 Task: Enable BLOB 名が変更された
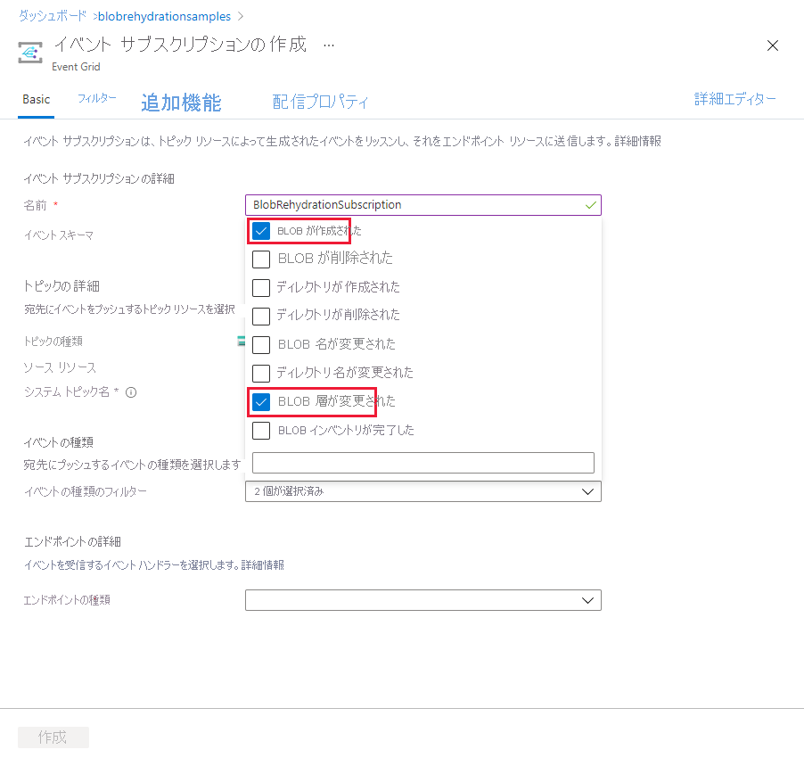[x=262, y=344]
